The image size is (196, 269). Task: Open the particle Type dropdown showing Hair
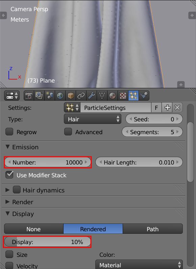[x=93, y=119]
